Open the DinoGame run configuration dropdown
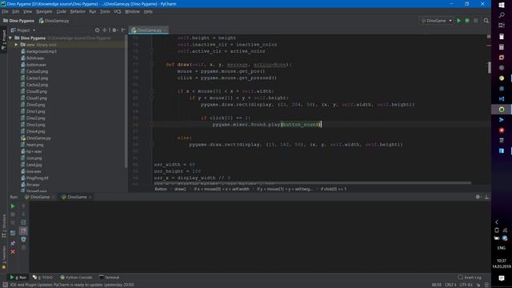Image resolution: width=512 pixels, height=288 pixels. click(x=436, y=21)
